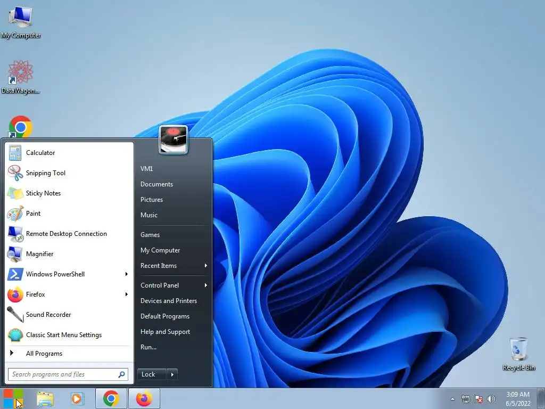545x409 pixels.
Task: Launch the Snipping Tool
Action: (x=69, y=173)
